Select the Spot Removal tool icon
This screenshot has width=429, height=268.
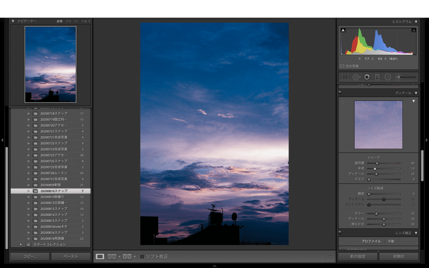tap(356, 77)
